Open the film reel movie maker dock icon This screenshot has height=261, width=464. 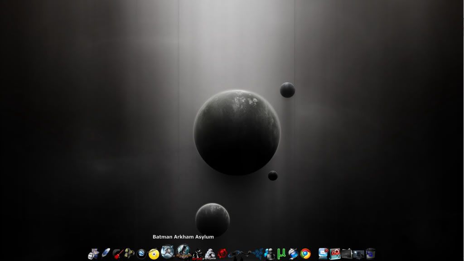pyautogui.click(x=93, y=254)
